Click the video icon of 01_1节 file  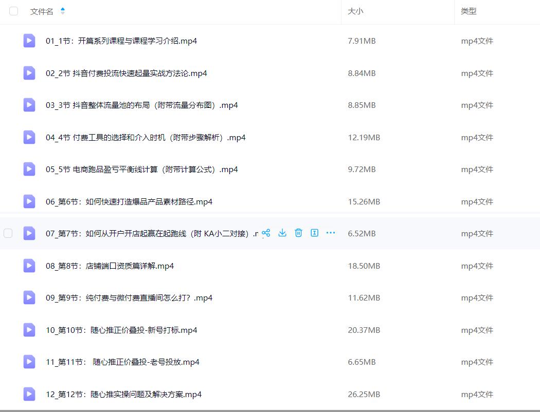click(x=29, y=41)
